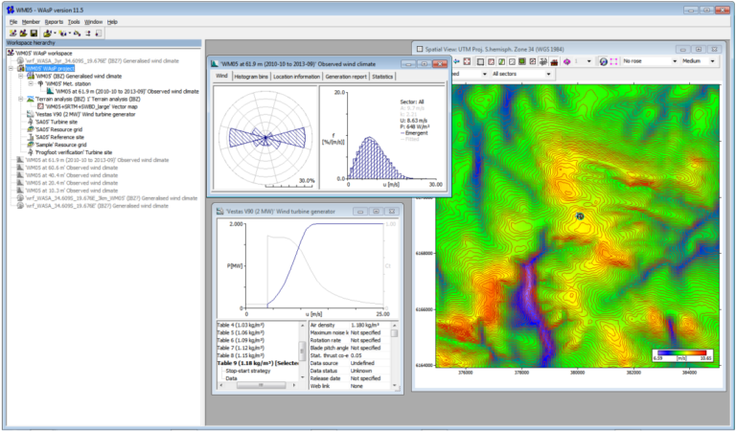
Task: Switch to the Statistics tab
Action: click(x=382, y=77)
